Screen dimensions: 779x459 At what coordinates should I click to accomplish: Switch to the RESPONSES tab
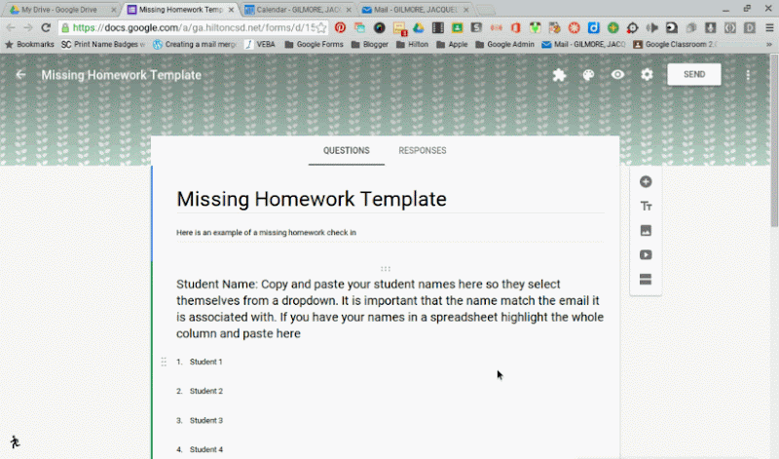point(423,151)
